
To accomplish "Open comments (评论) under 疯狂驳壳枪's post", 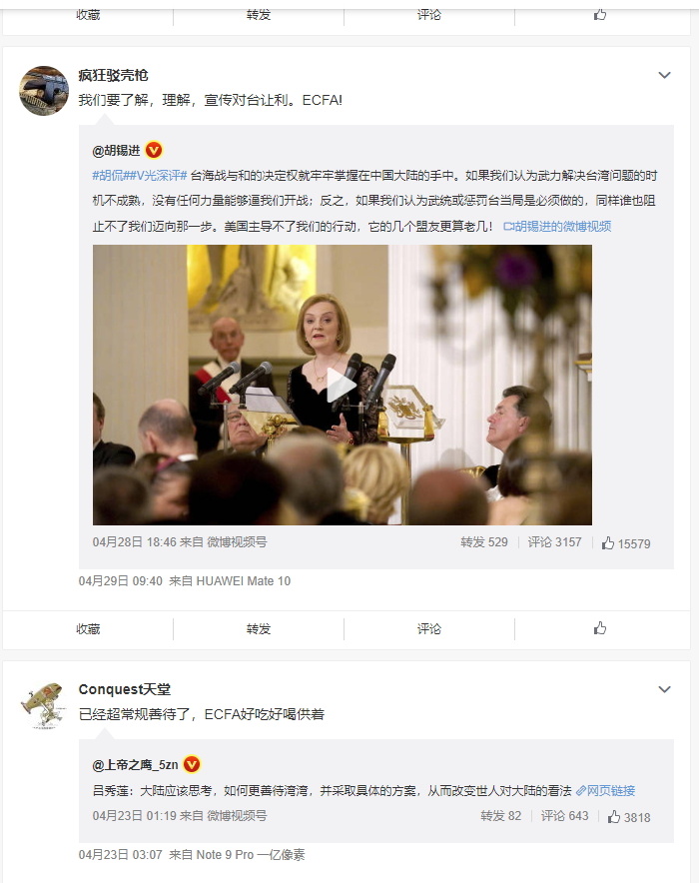I will tap(428, 628).
